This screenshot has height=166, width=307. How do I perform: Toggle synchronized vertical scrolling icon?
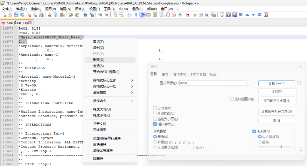(115, 15)
